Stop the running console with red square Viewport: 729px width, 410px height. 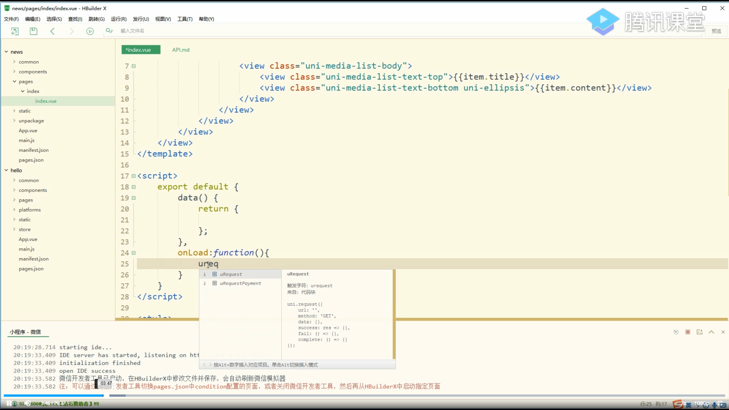(688, 332)
